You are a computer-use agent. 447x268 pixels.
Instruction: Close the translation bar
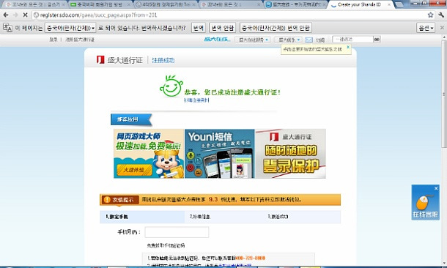tap(442, 28)
